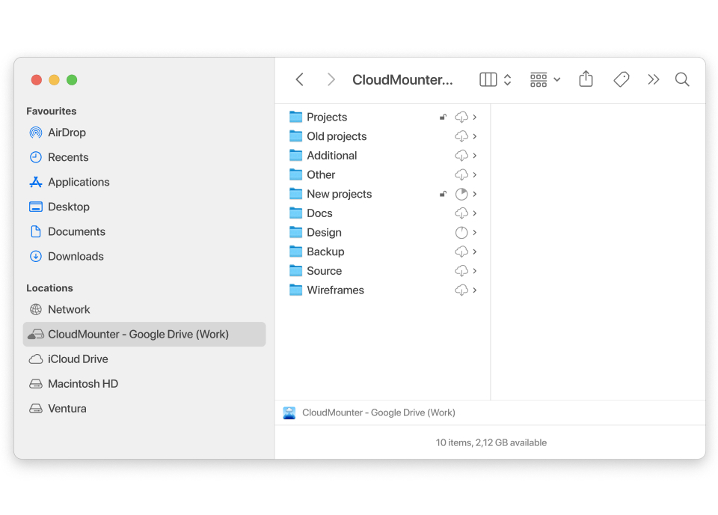The height and width of the screenshot is (515, 718).
Task: Select Downloads in the sidebar
Action: pos(76,256)
